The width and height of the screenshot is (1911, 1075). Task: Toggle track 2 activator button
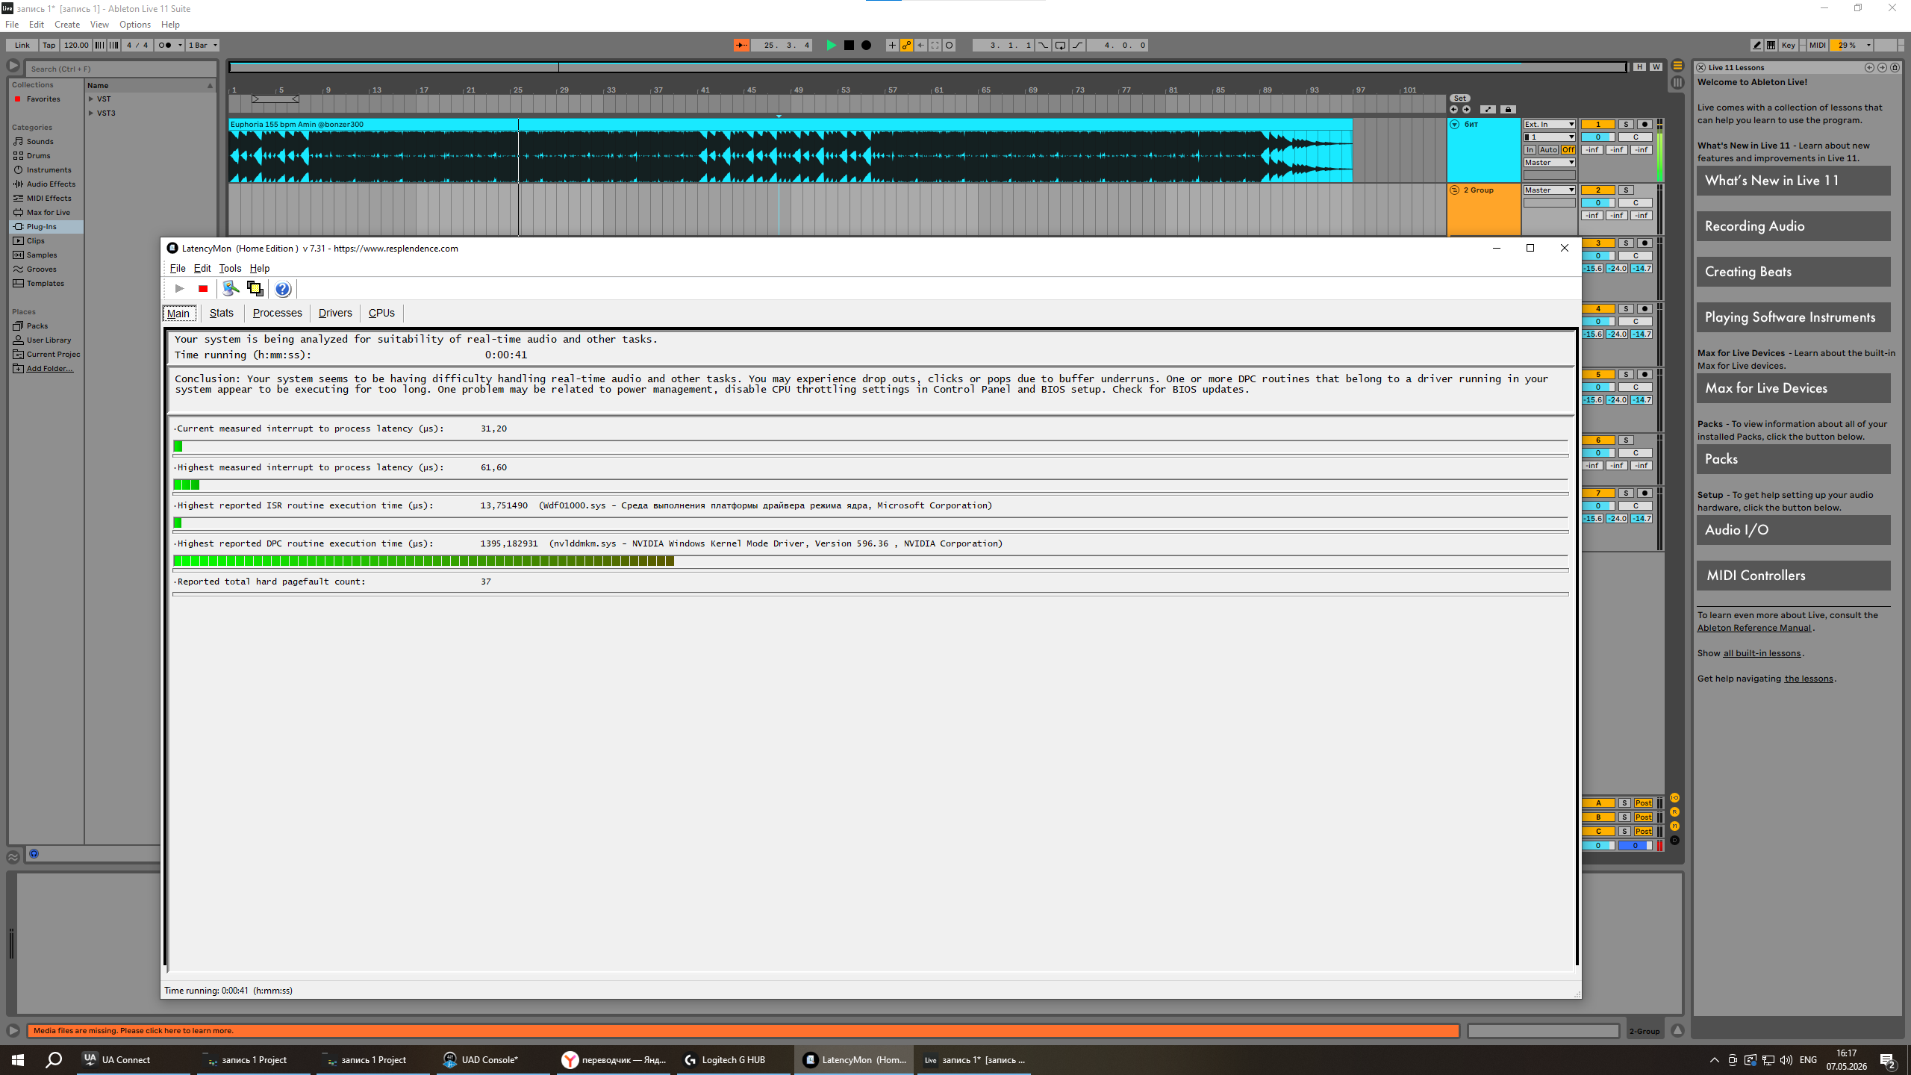coord(1598,190)
